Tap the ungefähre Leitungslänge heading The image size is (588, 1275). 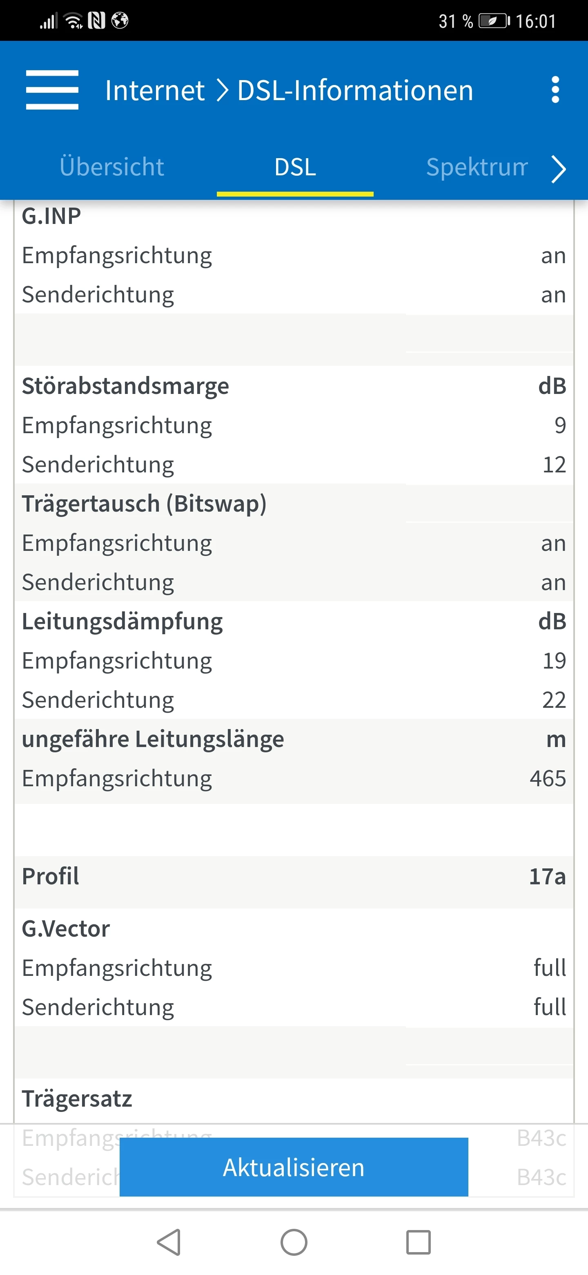pos(153,739)
